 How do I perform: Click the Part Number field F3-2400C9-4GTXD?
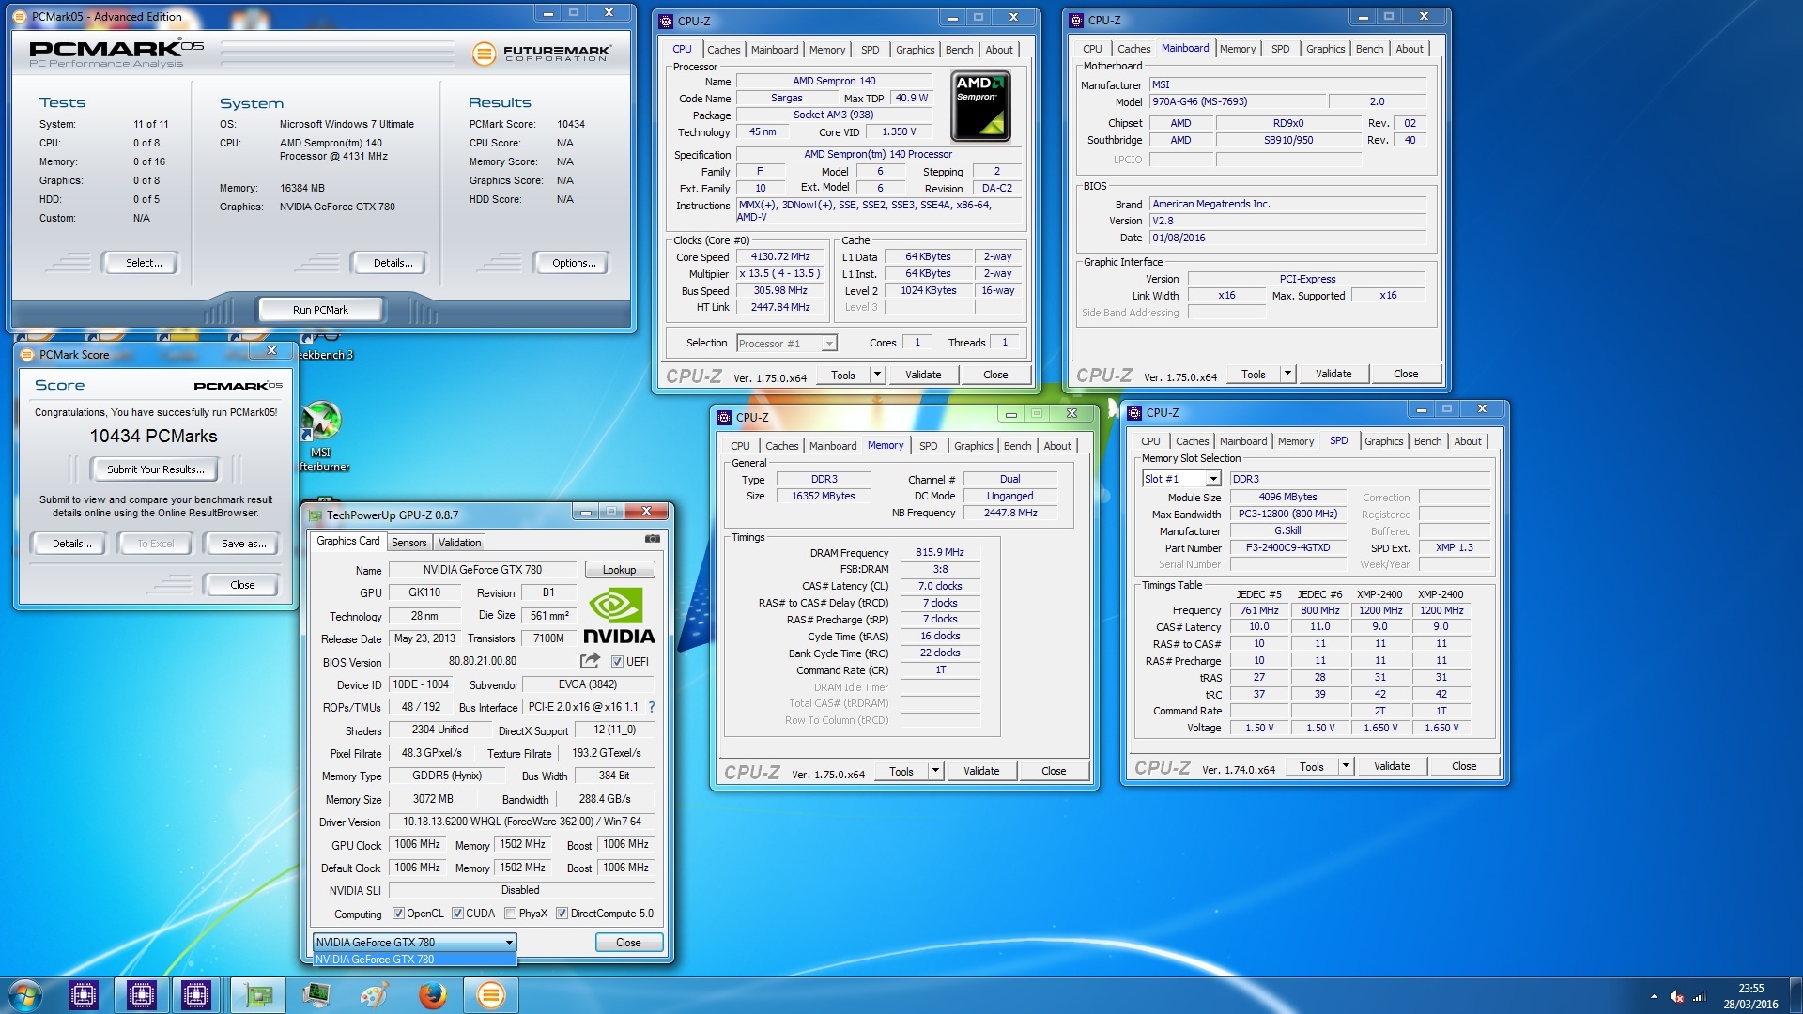(x=1287, y=547)
